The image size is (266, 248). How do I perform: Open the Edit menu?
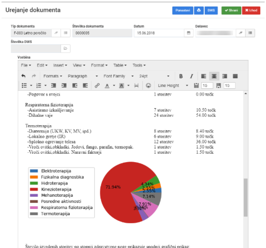point(42,66)
